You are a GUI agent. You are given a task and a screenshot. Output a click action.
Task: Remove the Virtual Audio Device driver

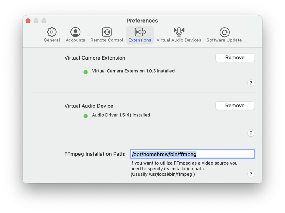(235, 106)
